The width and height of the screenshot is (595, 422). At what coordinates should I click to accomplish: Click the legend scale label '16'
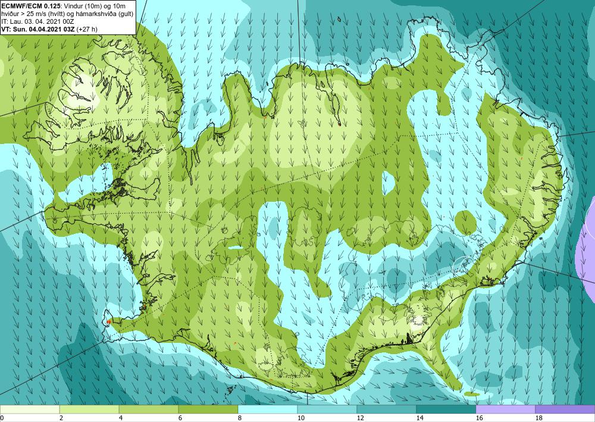[480, 418]
